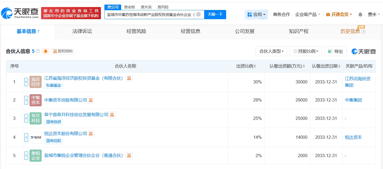
Task: Click the 天眼一下 search button
Action: [x=215, y=14]
